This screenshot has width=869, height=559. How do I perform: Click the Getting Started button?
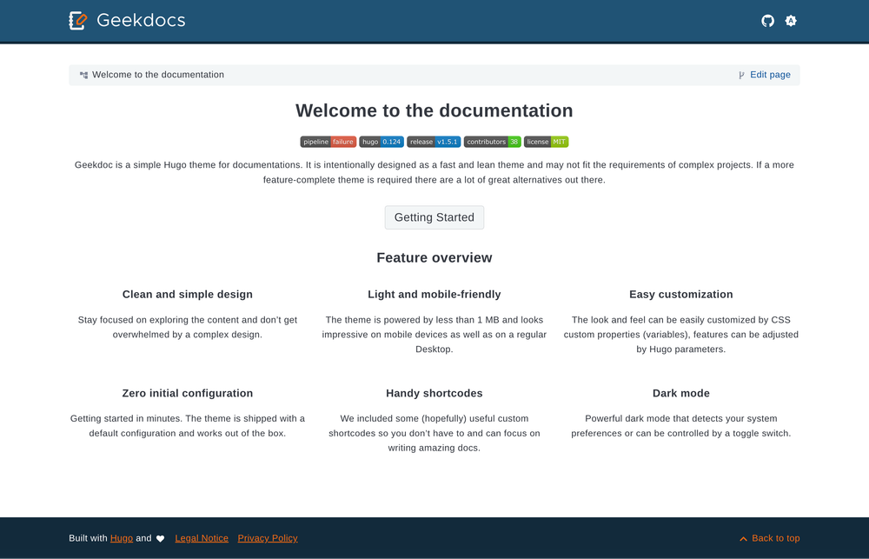pyautogui.click(x=434, y=217)
